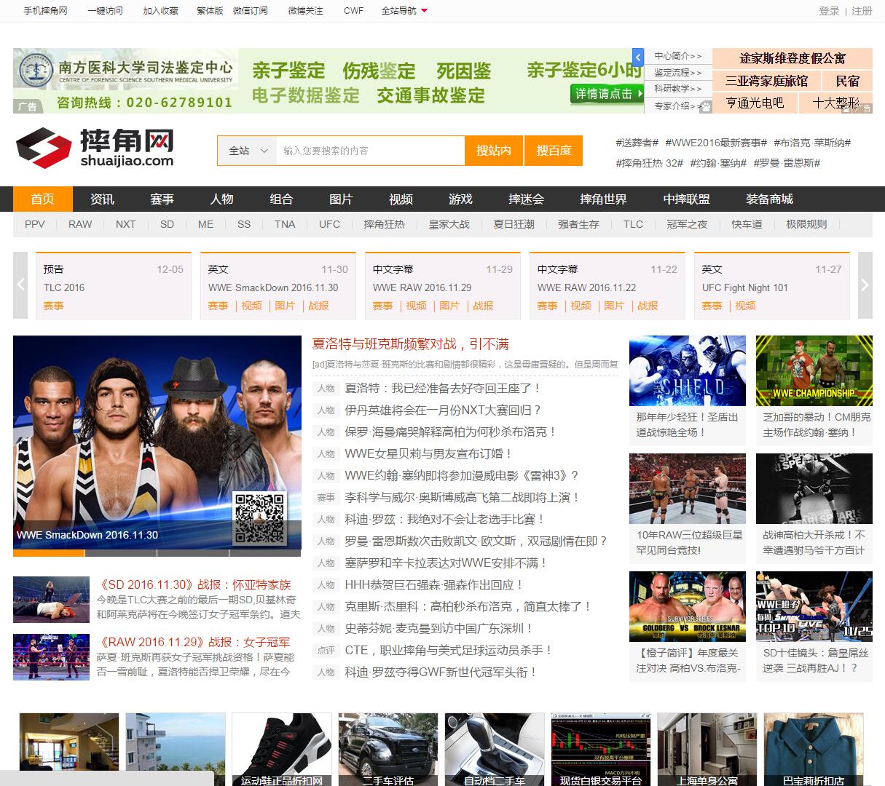Screen dimensions: 885x786
Task: Select the first orange slide indicator under banner
Action: pos(49,553)
